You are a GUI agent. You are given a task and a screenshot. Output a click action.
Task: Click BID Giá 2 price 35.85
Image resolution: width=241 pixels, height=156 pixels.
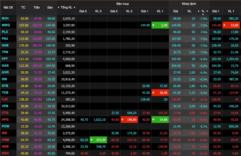click(x=115, y=133)
